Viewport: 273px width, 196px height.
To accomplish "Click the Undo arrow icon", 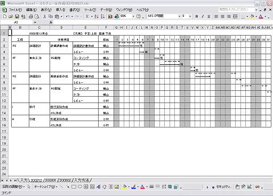I will coord(68,16).
